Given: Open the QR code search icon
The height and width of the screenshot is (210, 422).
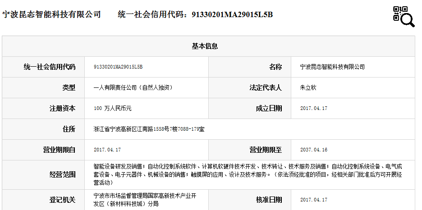Looking at the screenshot, I should point(404,17).
